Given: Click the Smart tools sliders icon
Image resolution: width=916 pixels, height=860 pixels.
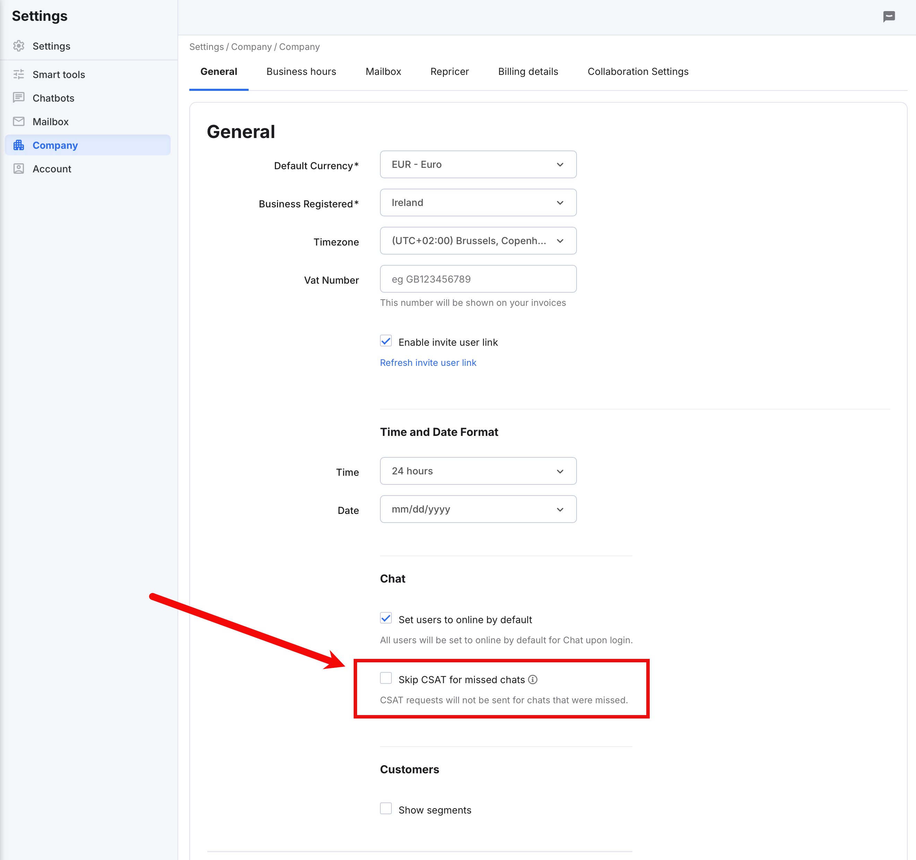Looking at the screenshot, I should [18, 74].
